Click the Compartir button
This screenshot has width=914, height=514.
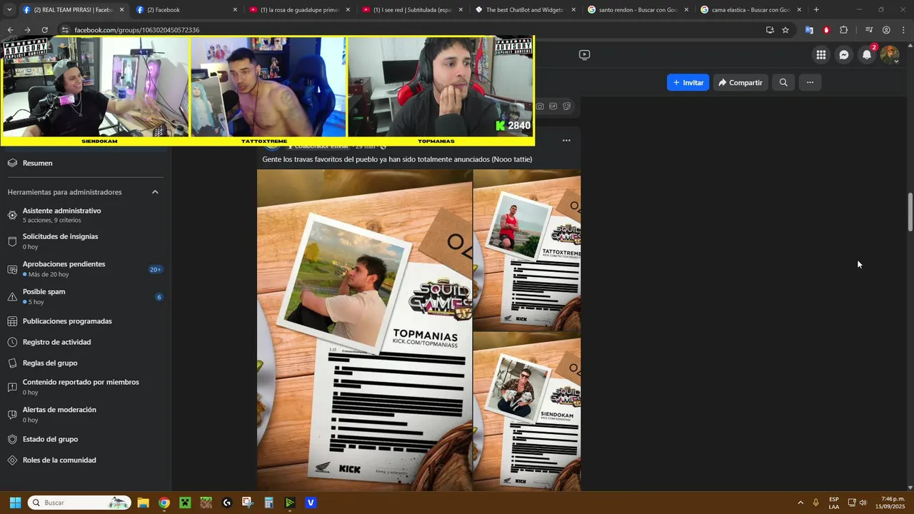point(740,83)
